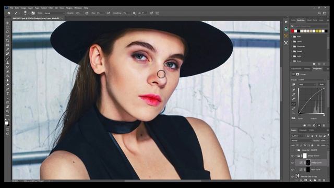Open the RGB channel dropdown in Curves
The image size is (334, 188).
[x=307, y=85]
